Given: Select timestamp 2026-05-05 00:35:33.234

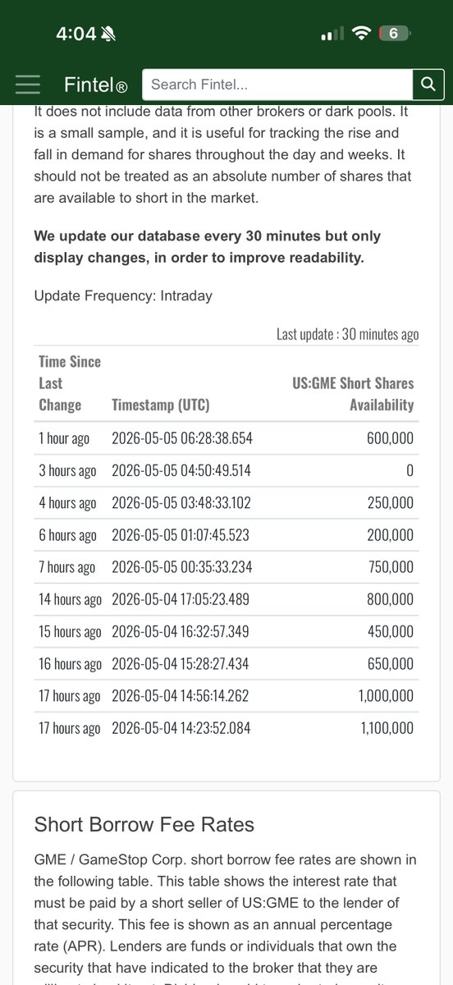Looking at the screenshot, I should 181,567.
